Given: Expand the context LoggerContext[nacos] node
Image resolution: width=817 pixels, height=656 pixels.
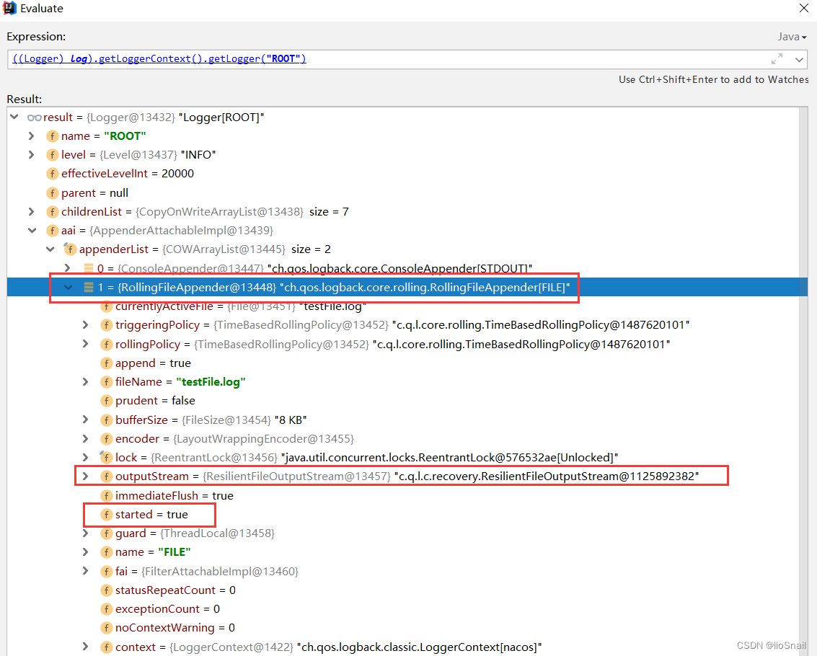Looking at the screenshot, I should pyautogui.click(x=86, y=647).
